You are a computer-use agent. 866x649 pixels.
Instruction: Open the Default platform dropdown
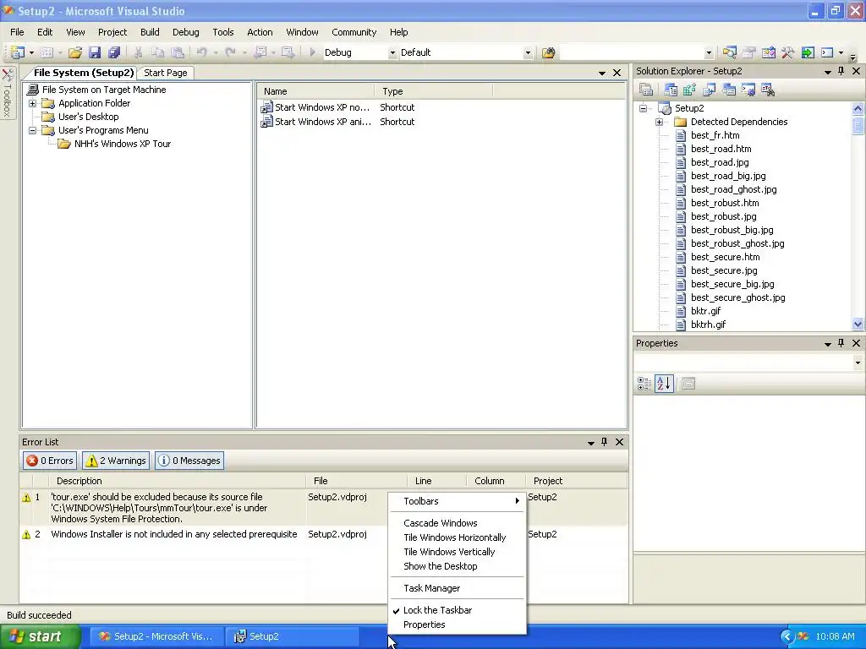528,53
